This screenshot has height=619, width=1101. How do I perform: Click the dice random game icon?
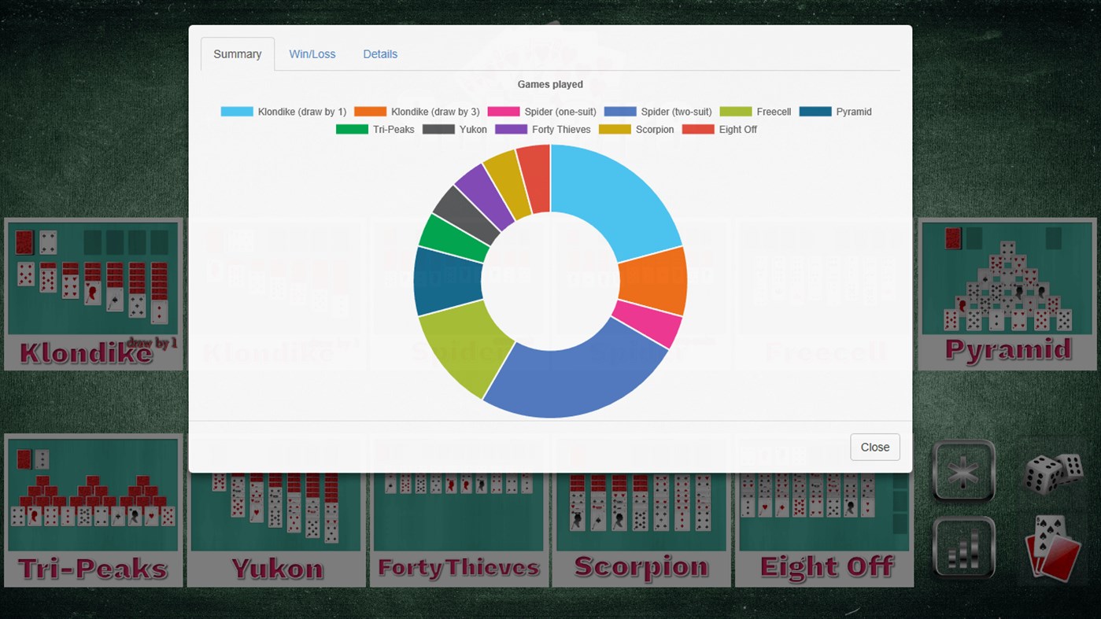click(x=1053, y=473)
